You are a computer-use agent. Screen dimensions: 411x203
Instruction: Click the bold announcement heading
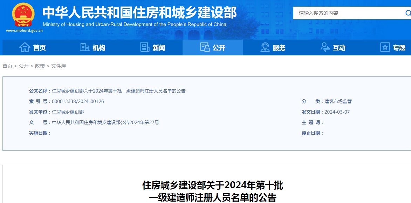(213, 191)
